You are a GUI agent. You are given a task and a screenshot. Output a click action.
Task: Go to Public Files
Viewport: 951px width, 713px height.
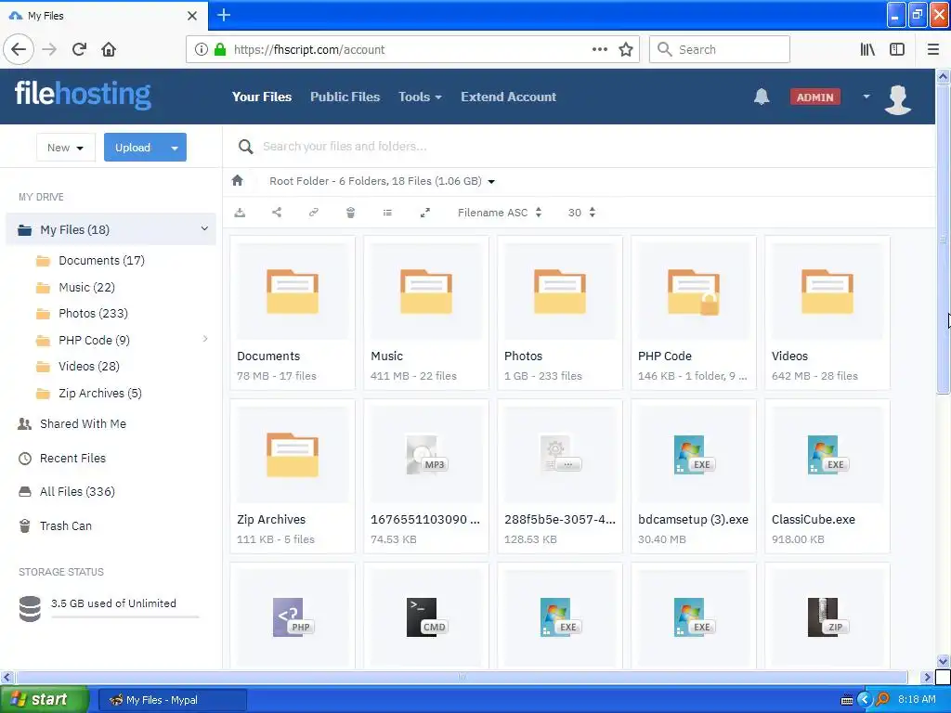pos(345,97)
